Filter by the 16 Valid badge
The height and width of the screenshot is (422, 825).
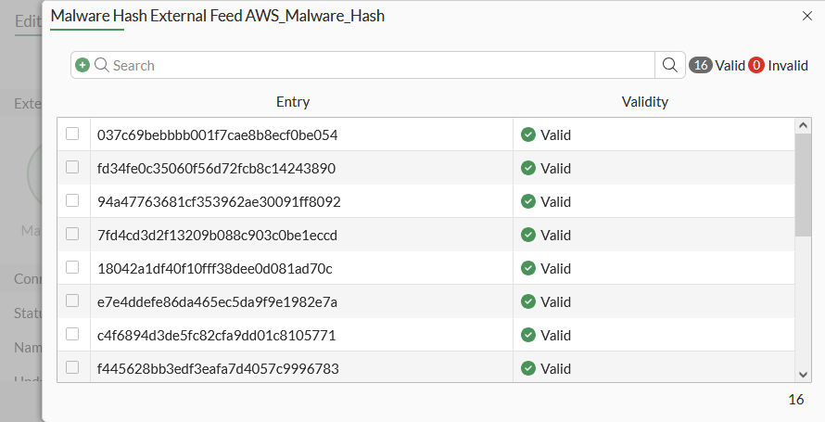[x=717, y=66]
